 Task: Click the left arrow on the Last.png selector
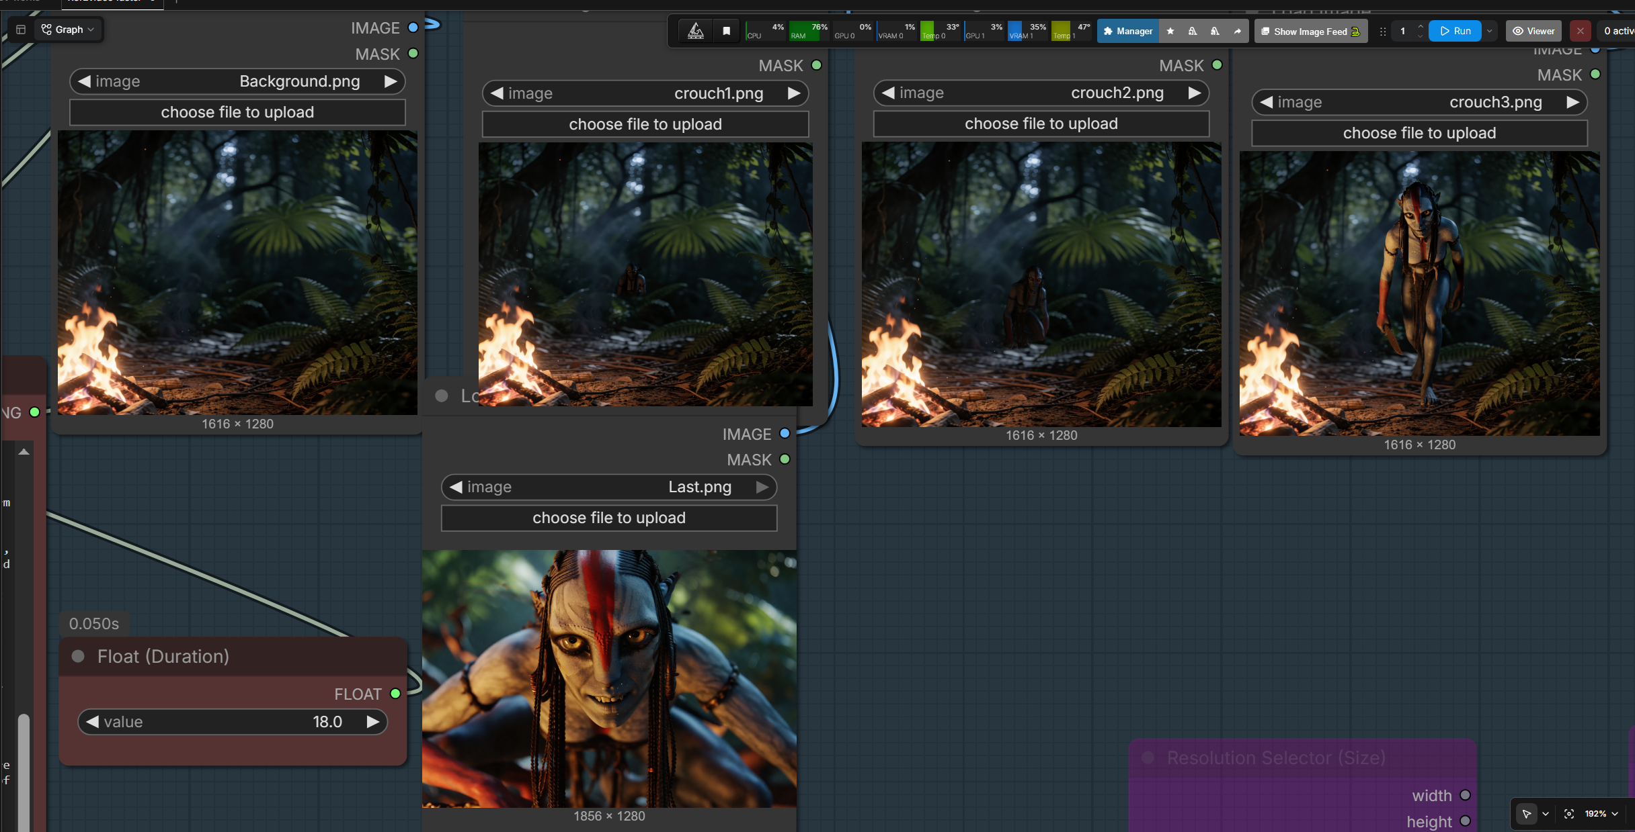(x=456, y=487)
